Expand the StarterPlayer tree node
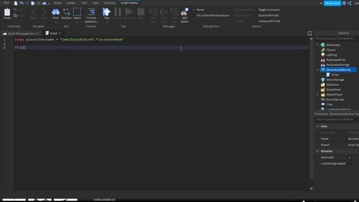This screenshot has height=202, width=359. pos(317,95)
